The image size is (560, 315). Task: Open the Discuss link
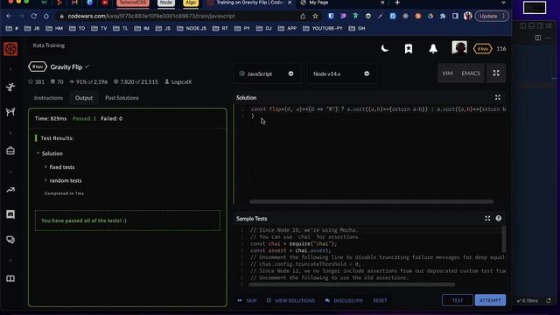[344, 301]
